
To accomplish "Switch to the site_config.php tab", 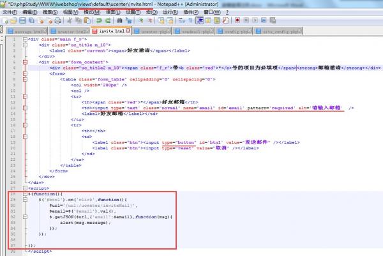I will pos(278,31).
